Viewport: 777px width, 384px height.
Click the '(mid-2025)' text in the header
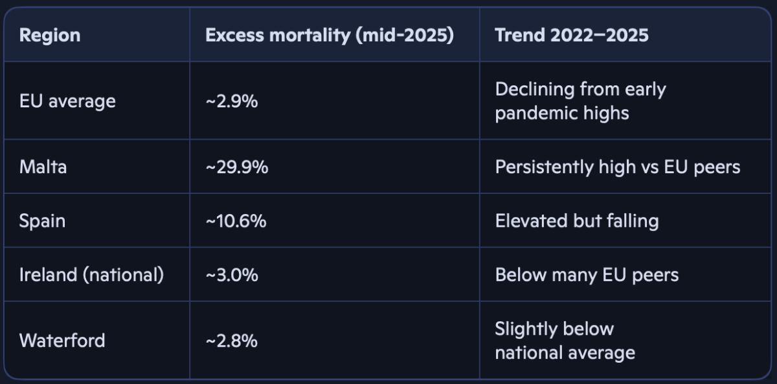(x=404, y=35)
